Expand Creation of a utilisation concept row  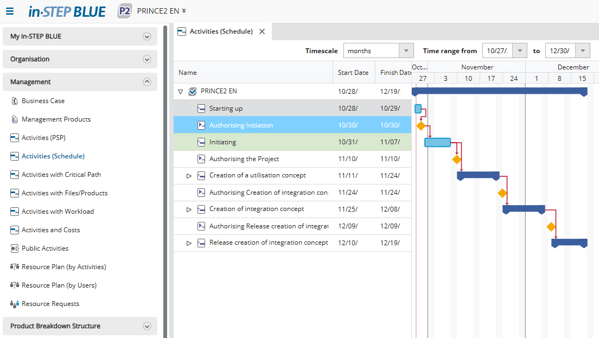[x=189, y=176]
